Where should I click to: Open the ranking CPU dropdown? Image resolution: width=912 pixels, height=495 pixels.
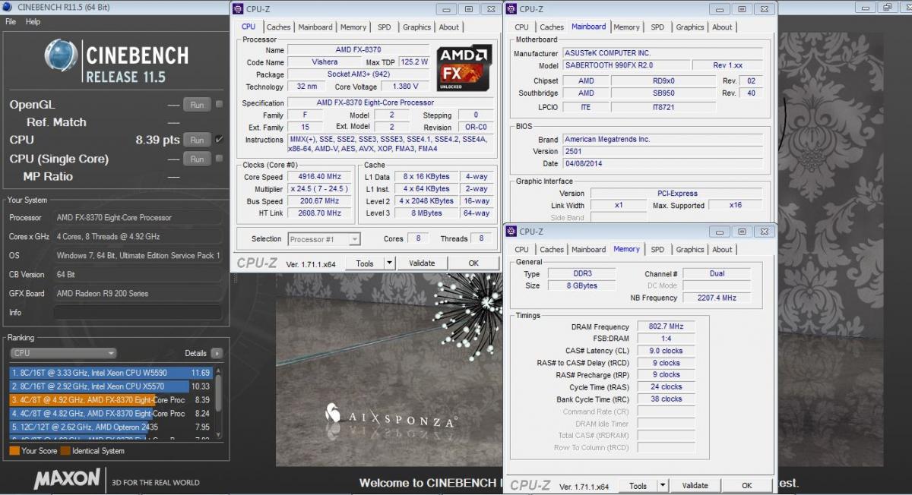click(64, 353)
